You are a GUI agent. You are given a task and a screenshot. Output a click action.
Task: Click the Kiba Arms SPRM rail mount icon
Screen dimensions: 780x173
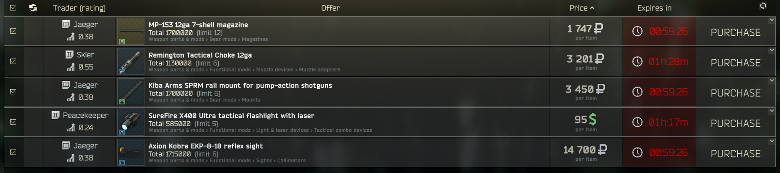pos(131,92)
